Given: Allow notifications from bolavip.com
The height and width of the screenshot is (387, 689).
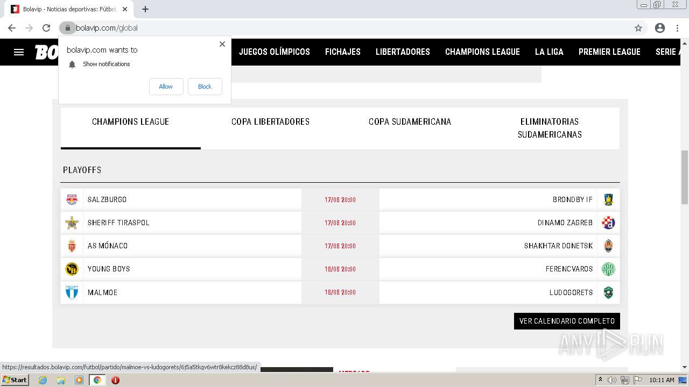Looking at the screenshot, I should click(166, 87).
